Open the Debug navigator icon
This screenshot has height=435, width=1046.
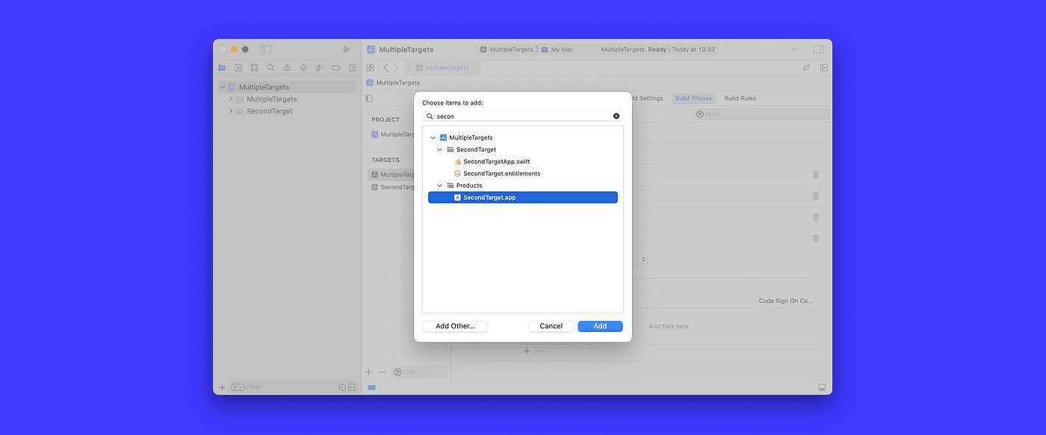[x=319, y=67]
